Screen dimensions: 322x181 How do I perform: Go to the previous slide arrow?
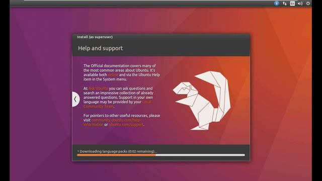[75, 99]
